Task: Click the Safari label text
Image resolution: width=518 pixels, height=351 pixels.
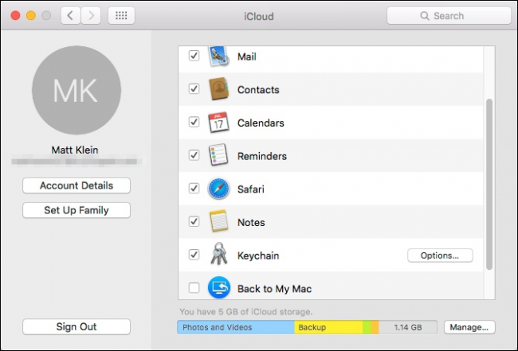Action: coord(251,189)
